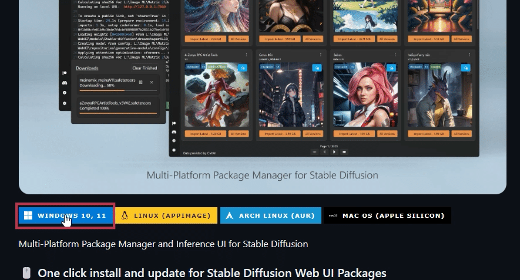520x280 pixels.
Task: Click 'All Versions' on the Indigo Furry mix card
Action: point(461,134)
